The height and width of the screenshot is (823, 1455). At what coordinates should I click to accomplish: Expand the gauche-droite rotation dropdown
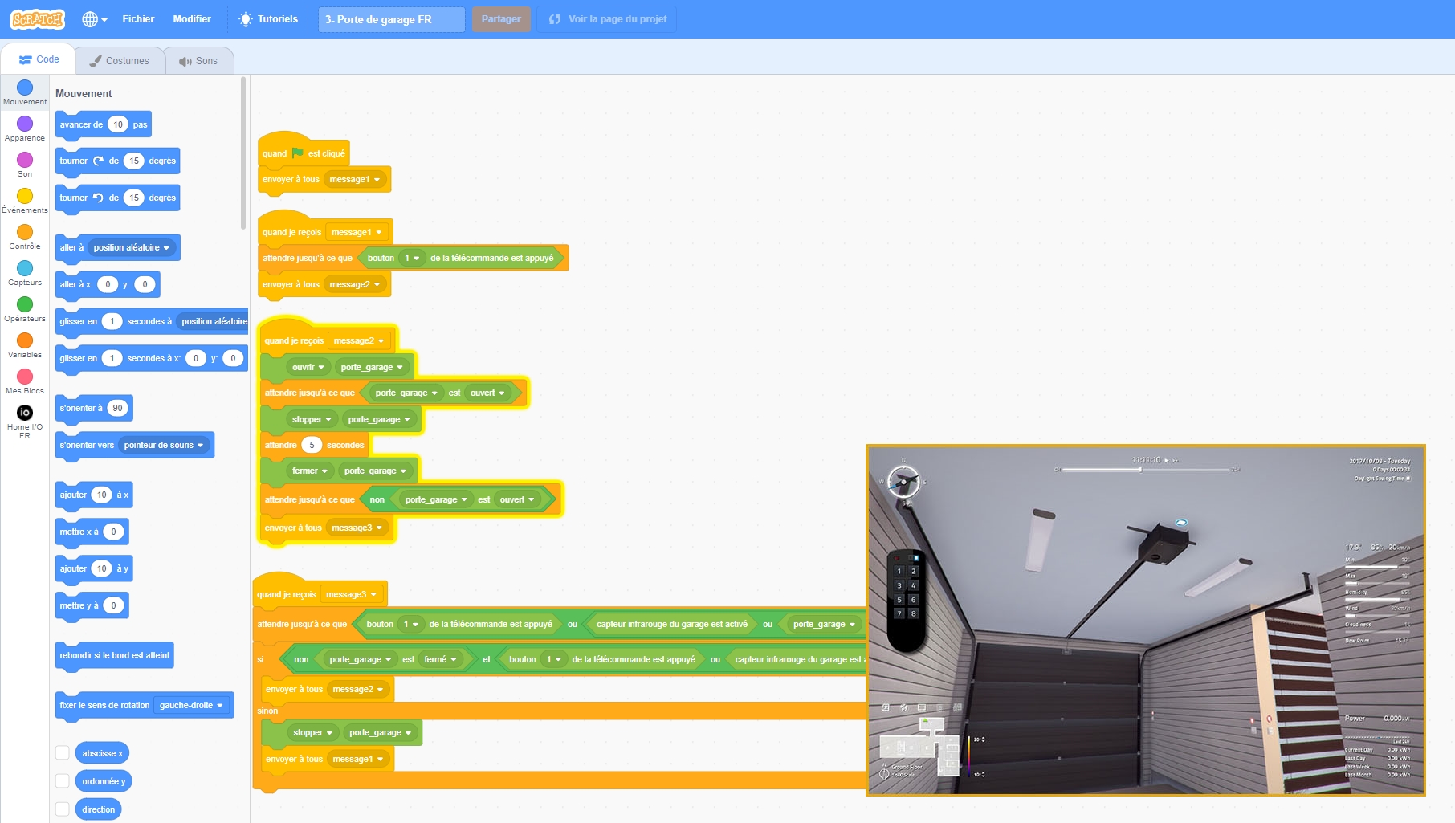pos(191,706)
